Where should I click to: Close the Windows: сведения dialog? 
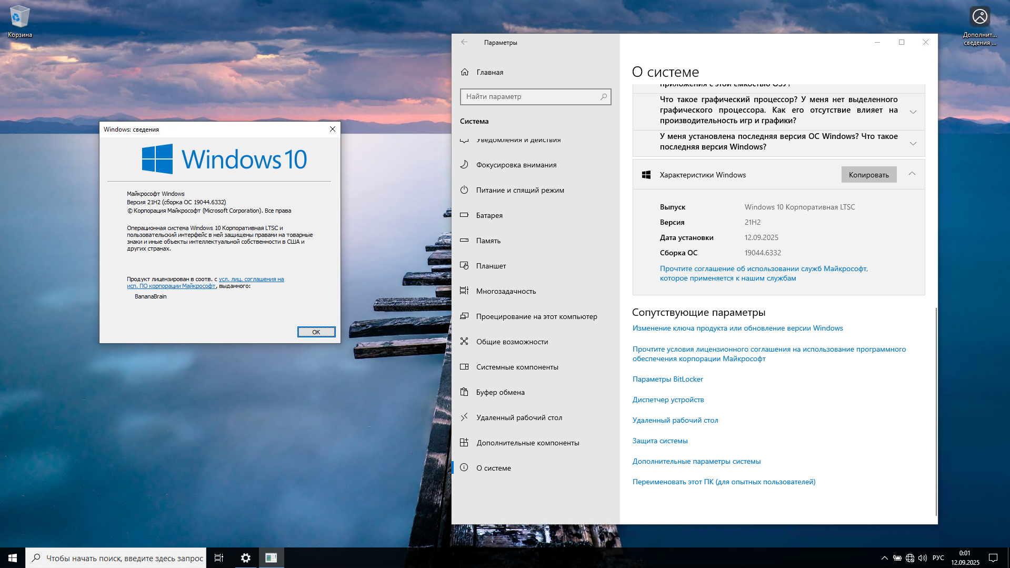coord(333,129)
